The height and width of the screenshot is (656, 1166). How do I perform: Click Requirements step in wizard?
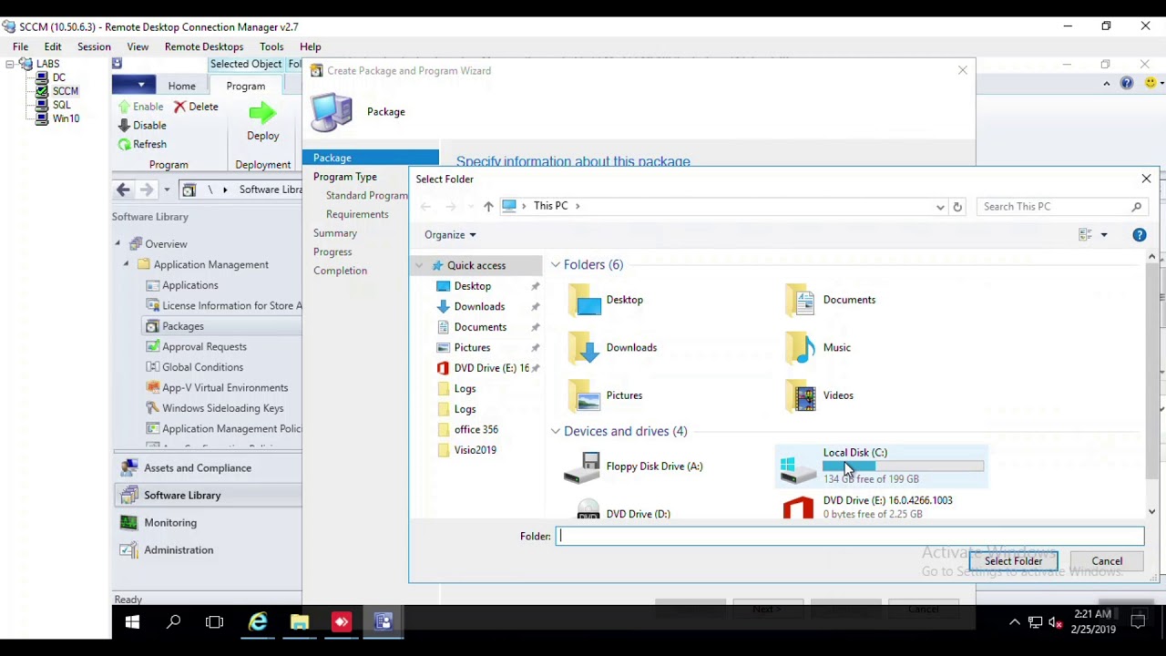pyautogui.click(x=357, y=214)
